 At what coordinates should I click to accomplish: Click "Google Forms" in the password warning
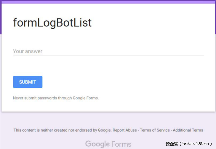coord(85,98)
